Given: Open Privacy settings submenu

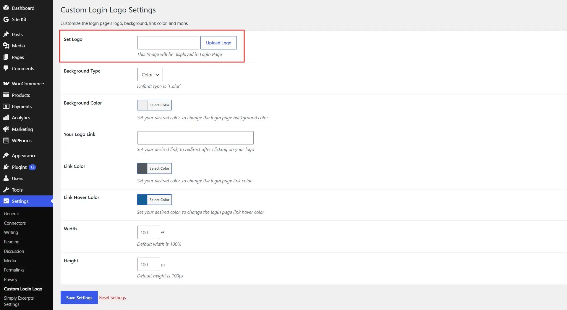Looking at the screenshot, I should tap(11, 279).
